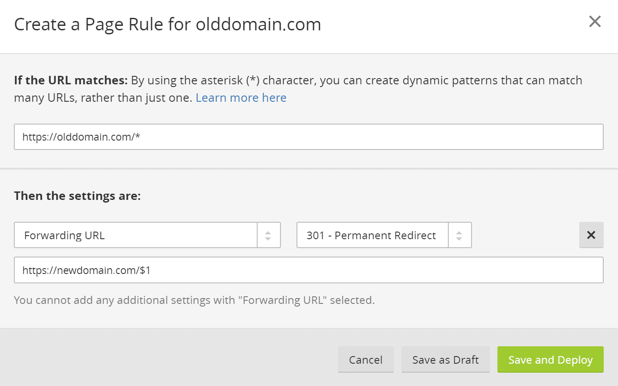Close the Create a Page Rule dialog
618x386 pixels.
tap(594, 21)
